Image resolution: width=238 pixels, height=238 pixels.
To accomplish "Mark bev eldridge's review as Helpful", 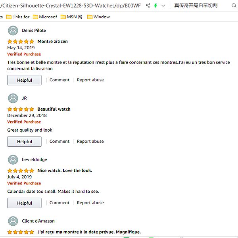I will (24, 203).
